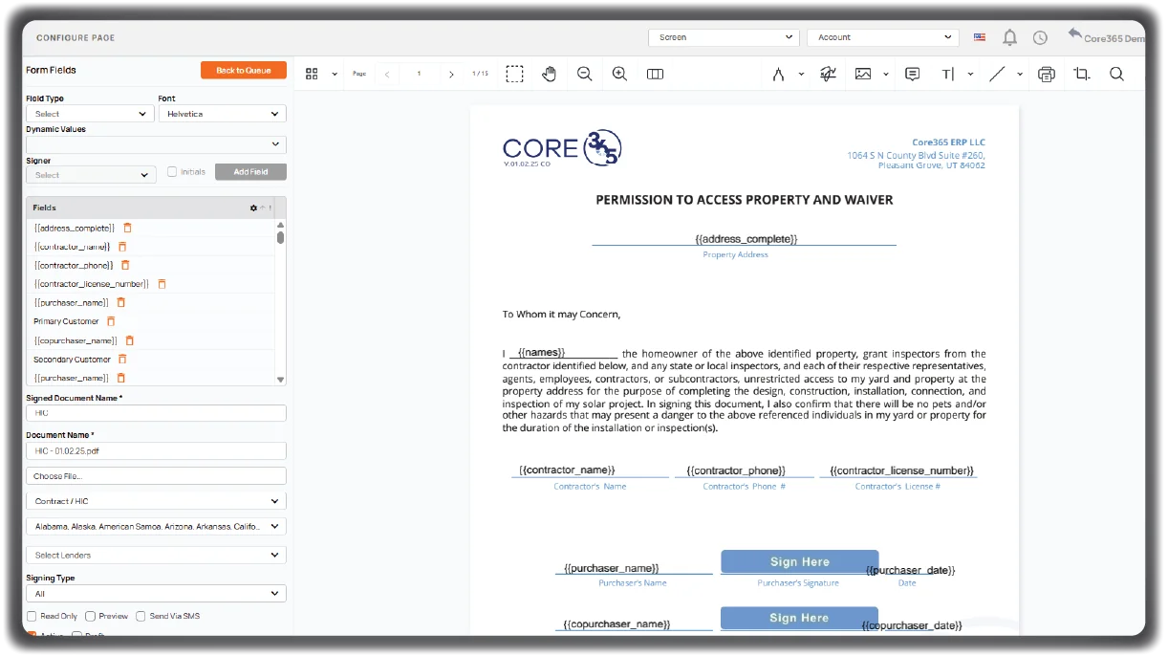This screenshot has height=656, width=1168.
Task: Open the Contract / HIC dropdown
Action: [156, 501]
